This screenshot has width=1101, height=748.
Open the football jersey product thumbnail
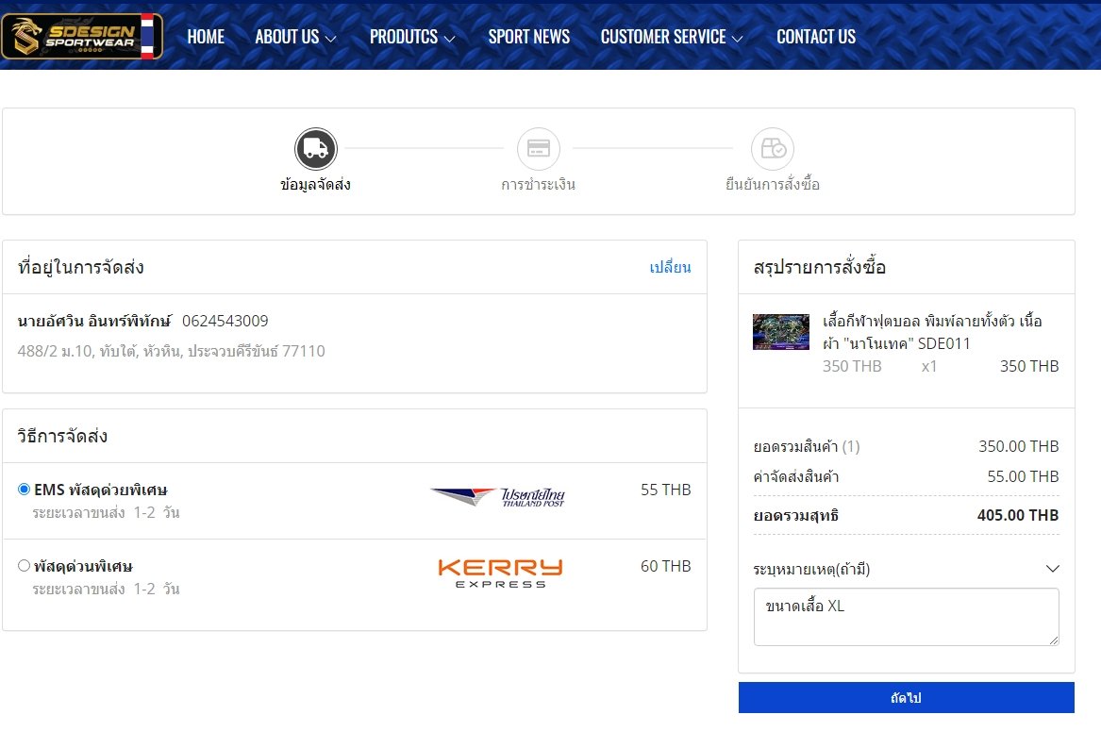coord(780,332)
